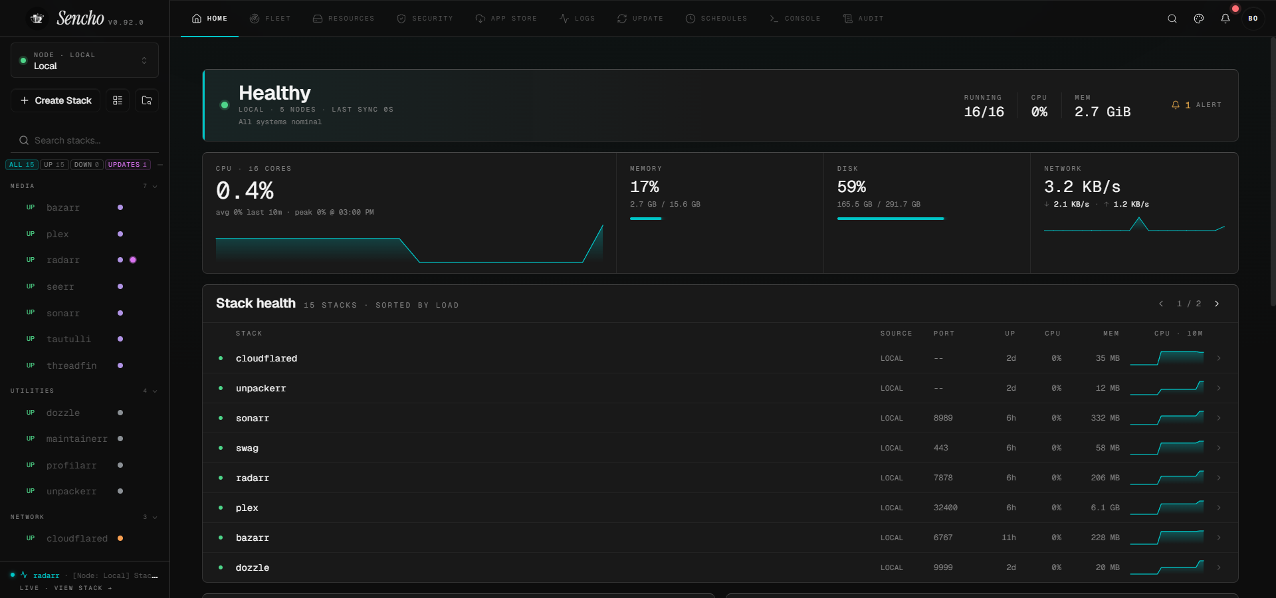Toggle the DOWN 0 filter chip

(87, 165)
